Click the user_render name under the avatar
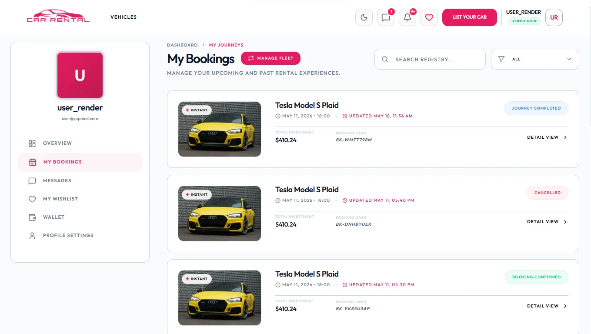591x334 pixels. tap(80, 108)
